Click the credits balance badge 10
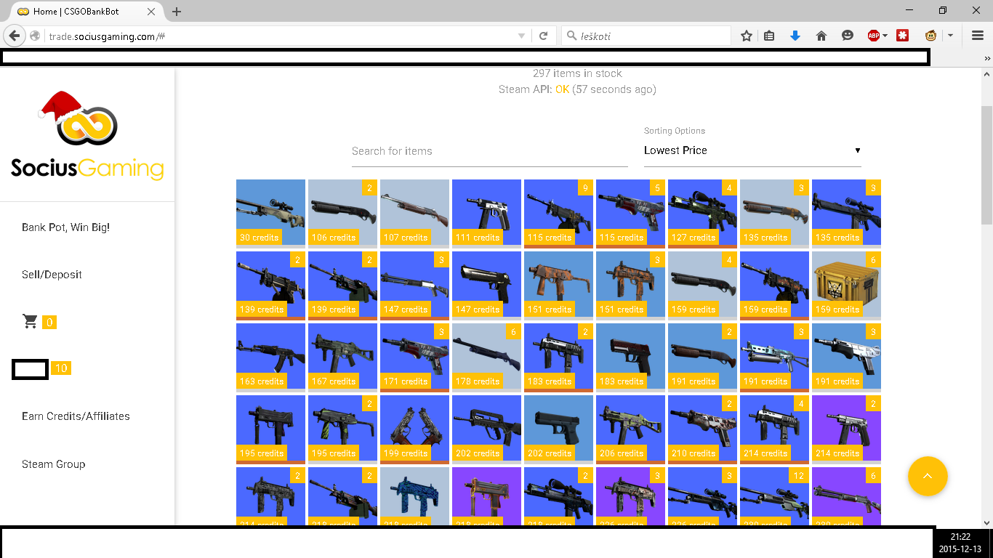The height and width of the screenshot is (558, 993). (x=61, y=368)
